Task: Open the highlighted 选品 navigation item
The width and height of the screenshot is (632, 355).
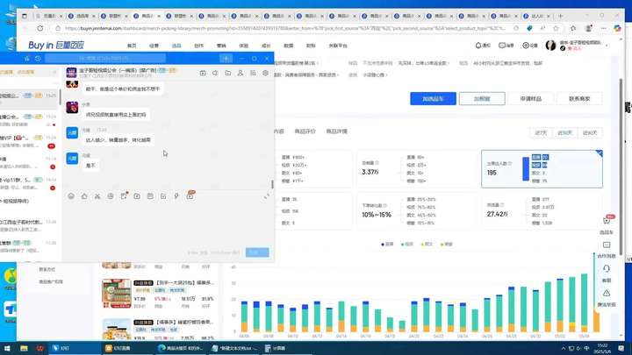Action: click(x=176, y=46)
